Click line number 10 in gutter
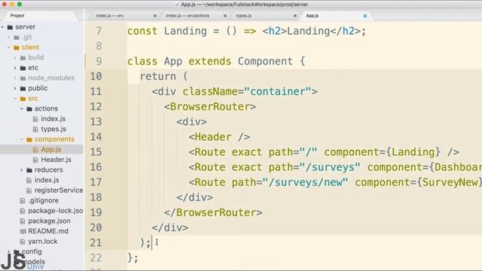482x271 pixels. (x=96, y=76)
